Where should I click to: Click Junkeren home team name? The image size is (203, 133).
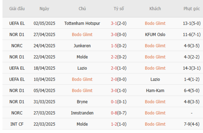[x=82, y=46]
